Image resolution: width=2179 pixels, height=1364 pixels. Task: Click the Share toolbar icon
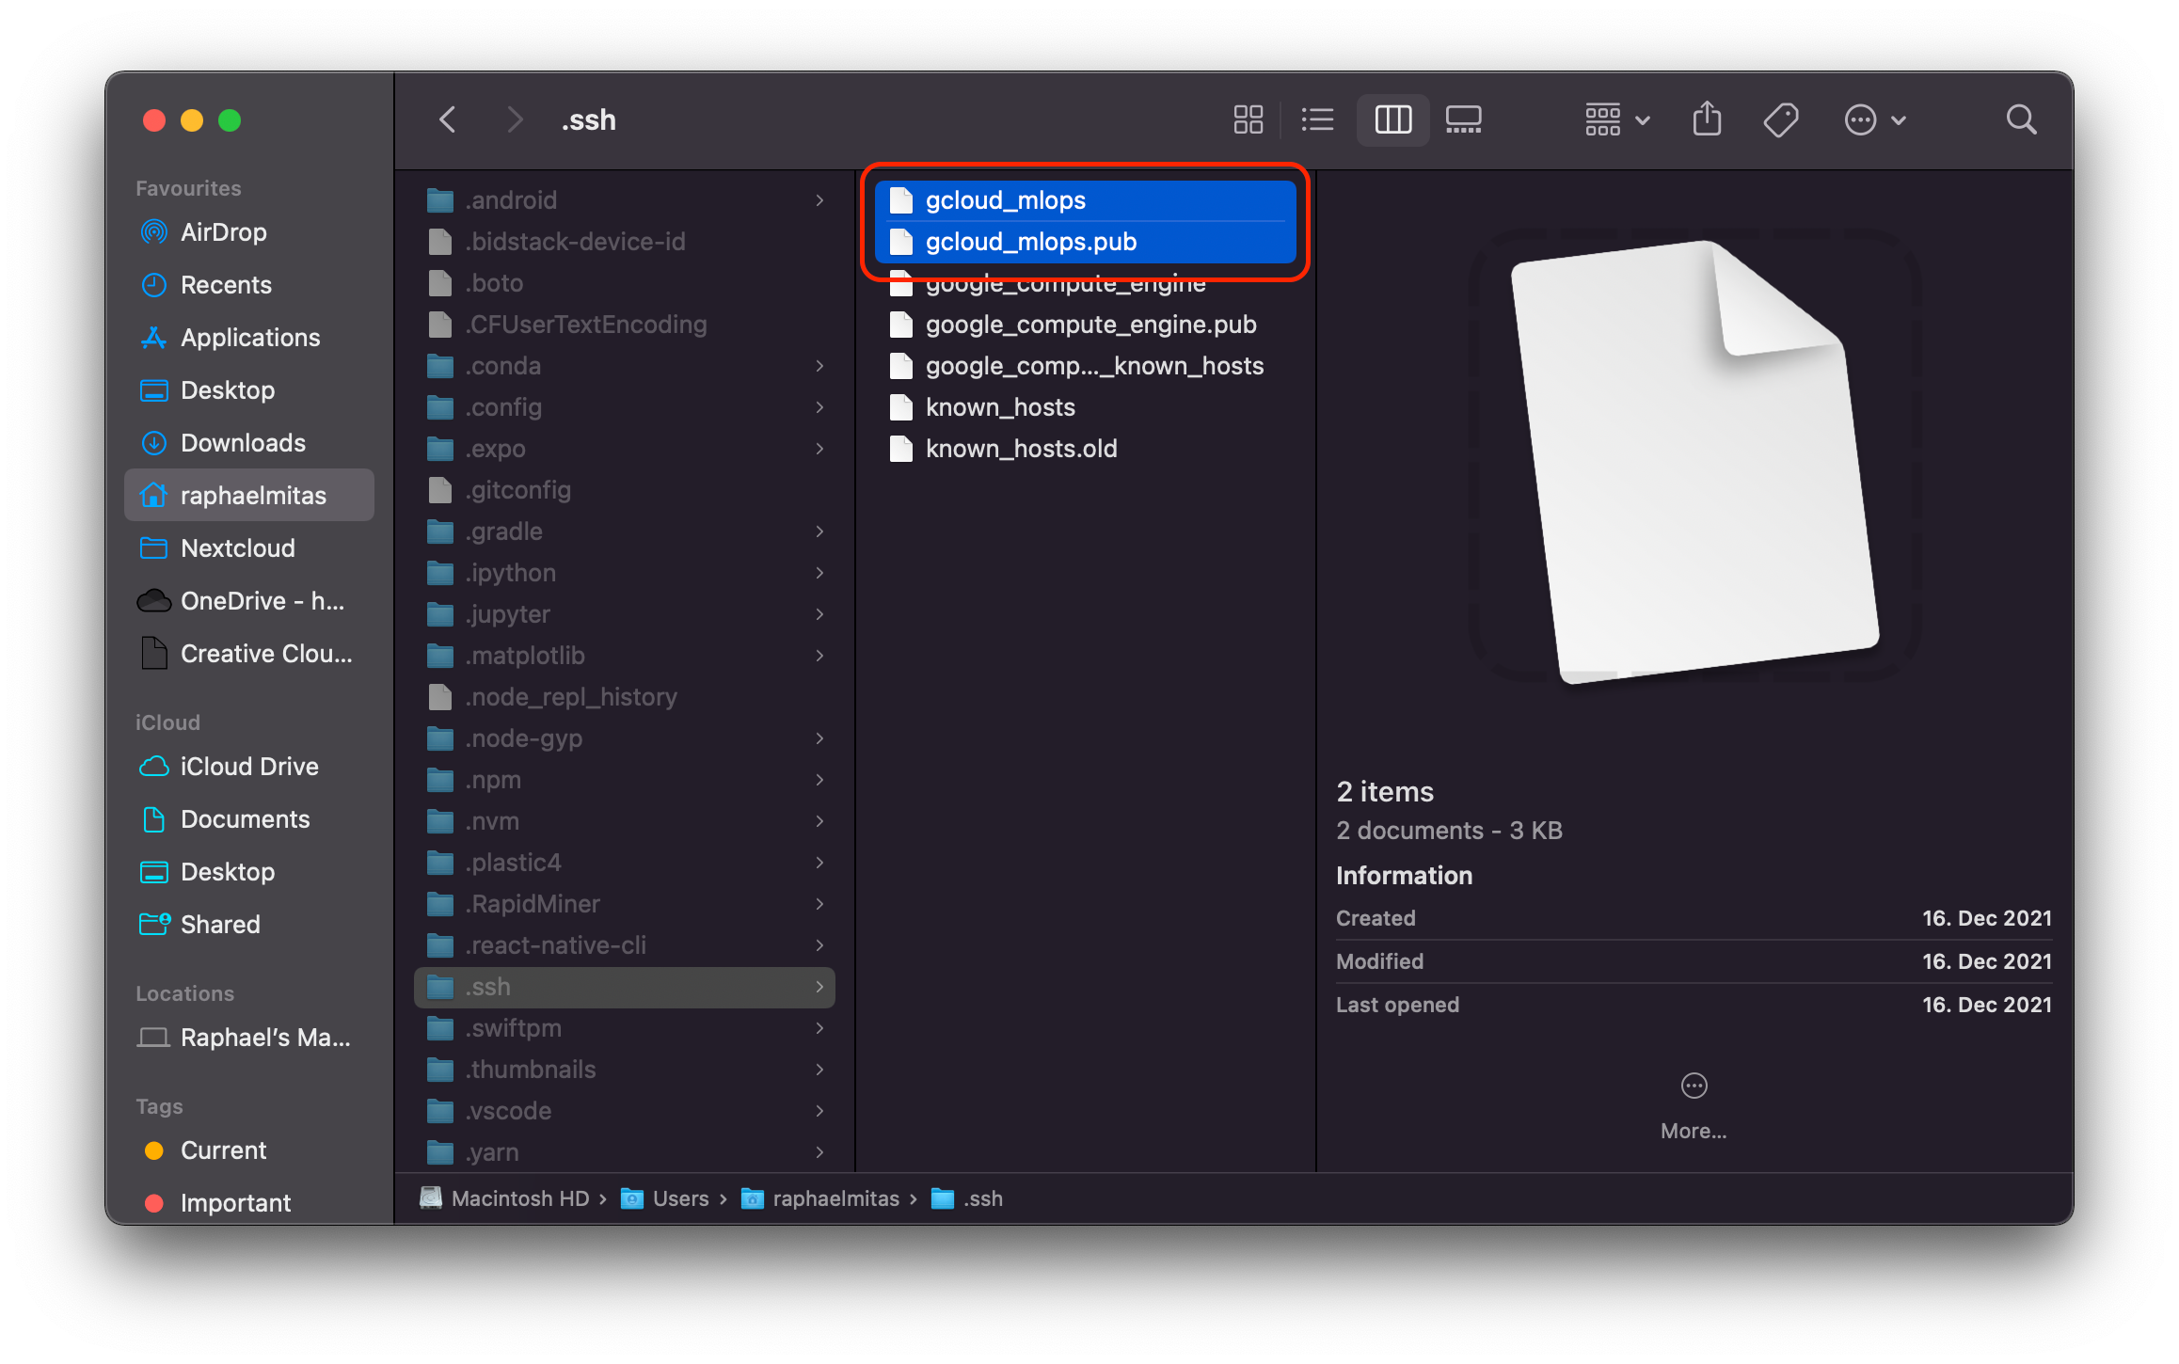point(1707,119)
